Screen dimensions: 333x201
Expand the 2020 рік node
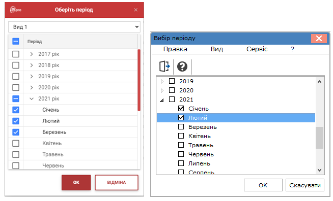click(x=32, y=87)
